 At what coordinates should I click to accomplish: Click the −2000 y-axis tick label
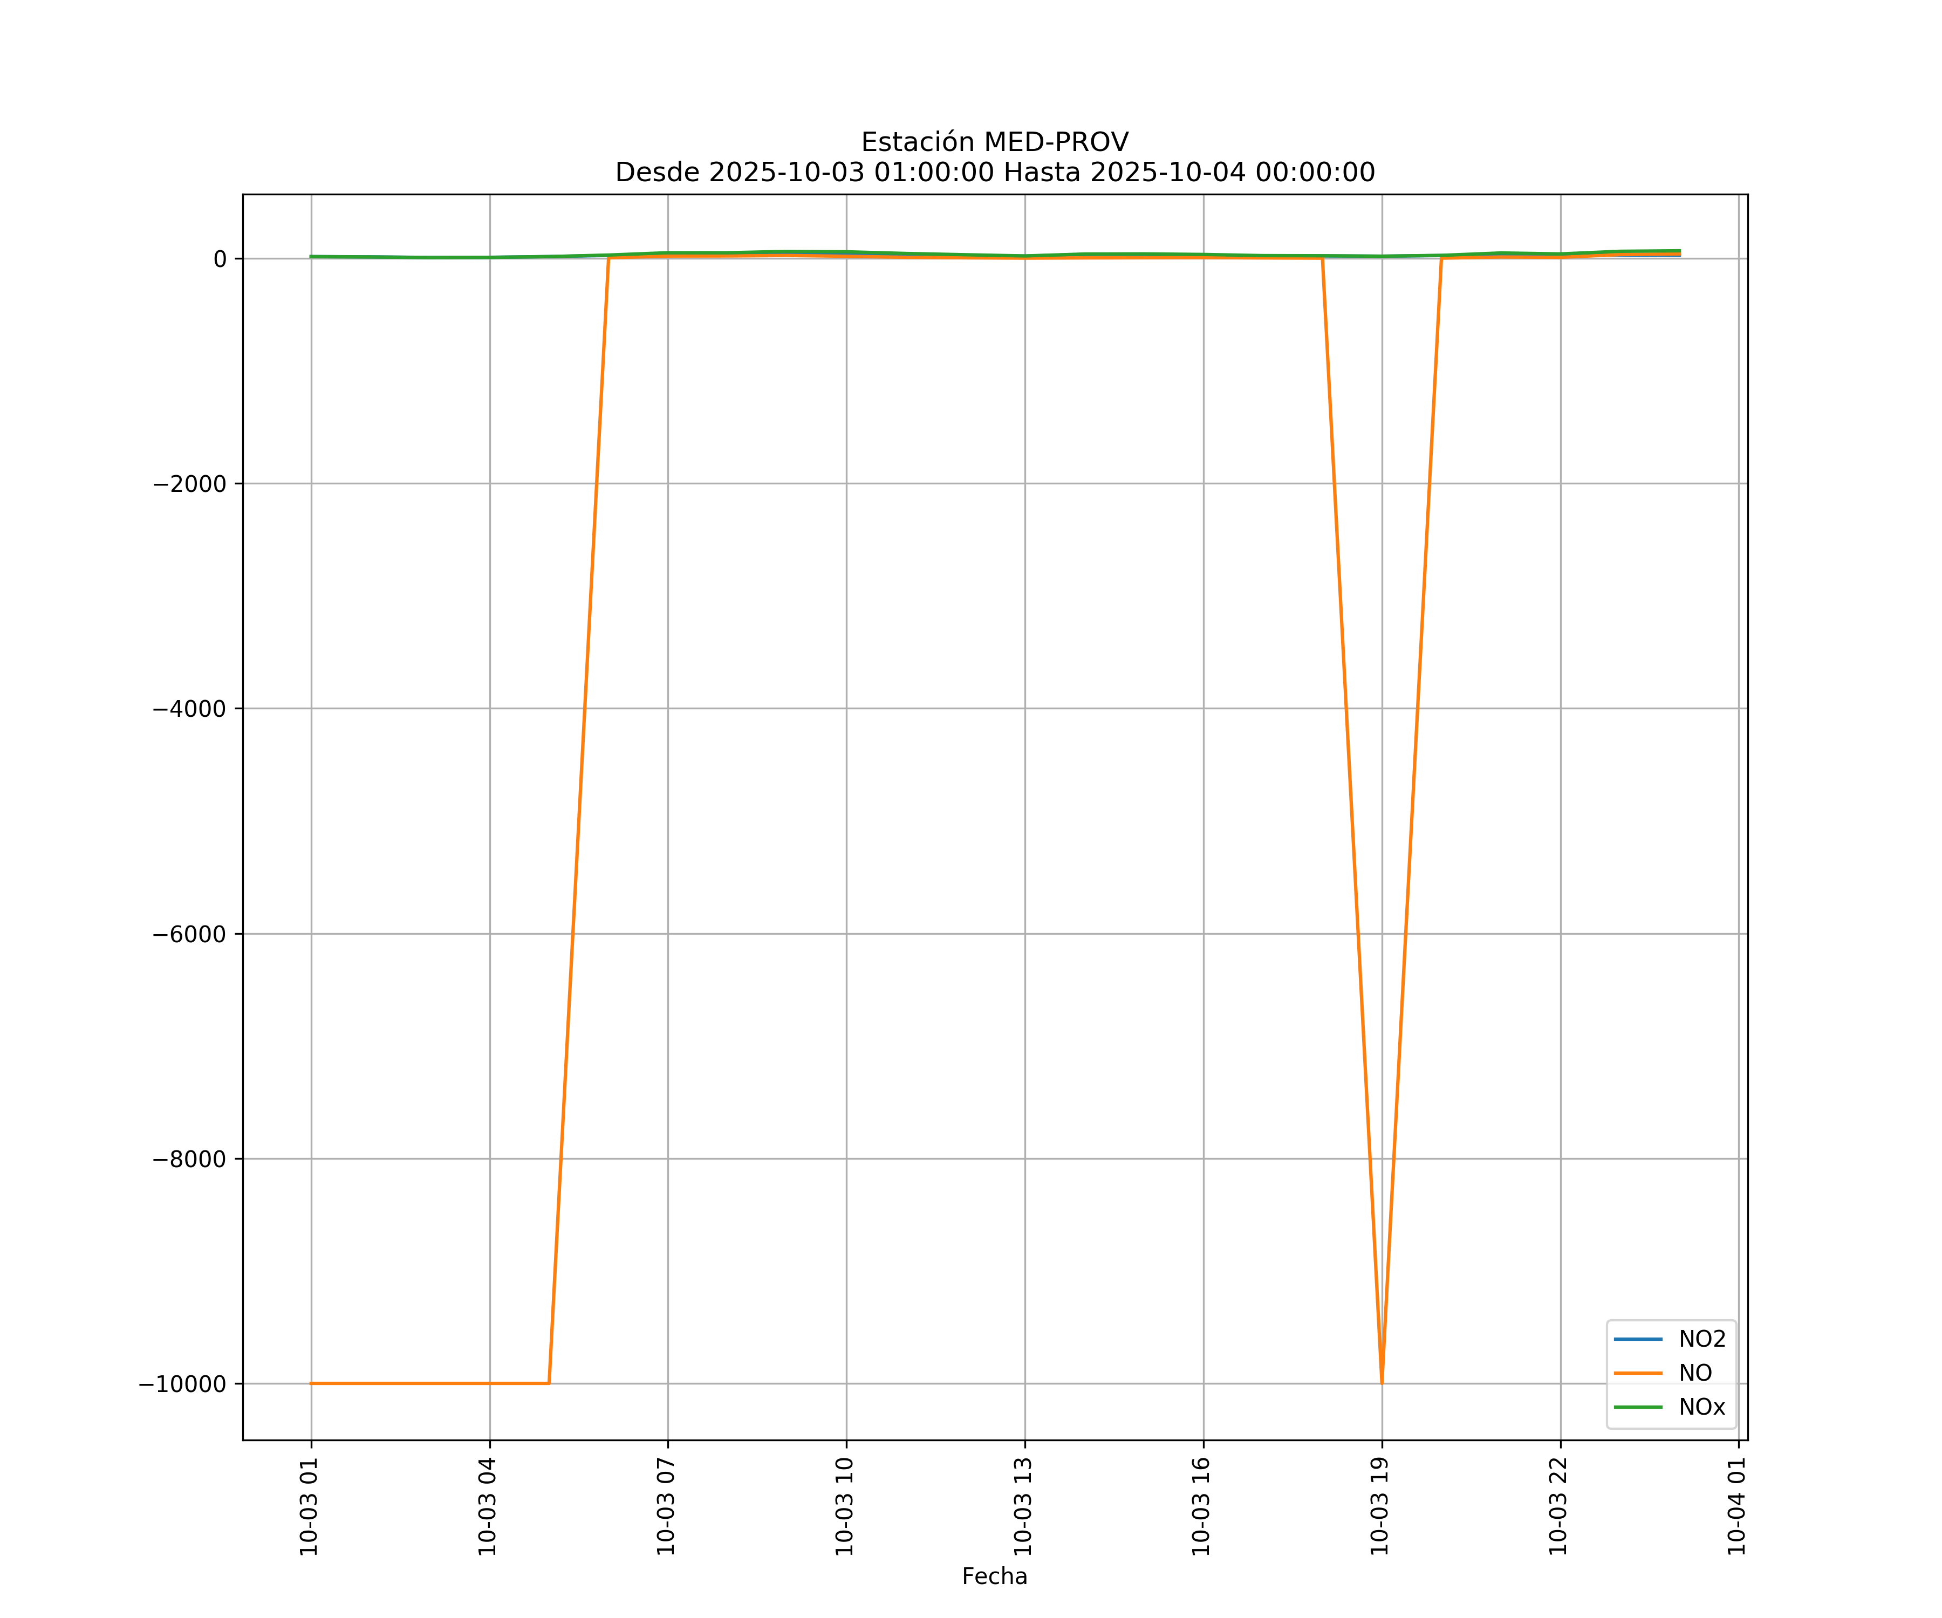pyautogui.click(x=189, y=484)
